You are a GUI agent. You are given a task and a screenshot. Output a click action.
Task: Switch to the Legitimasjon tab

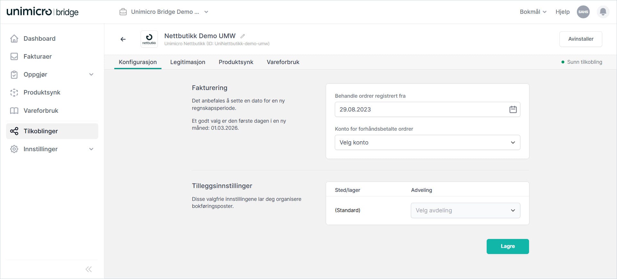pyautogui.click(x=187, y=62)
